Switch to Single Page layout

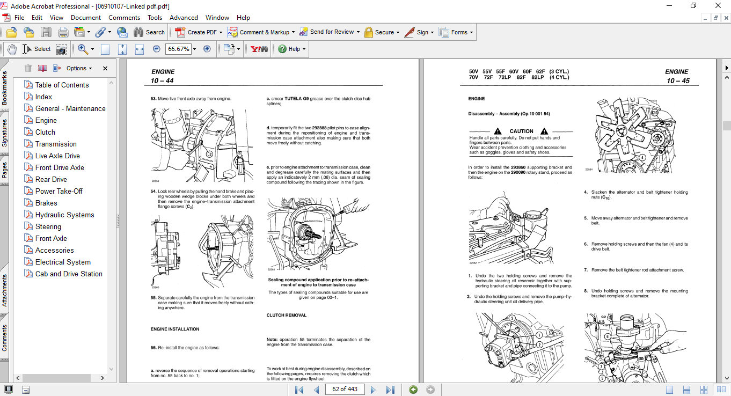click(x=669, y=390)
